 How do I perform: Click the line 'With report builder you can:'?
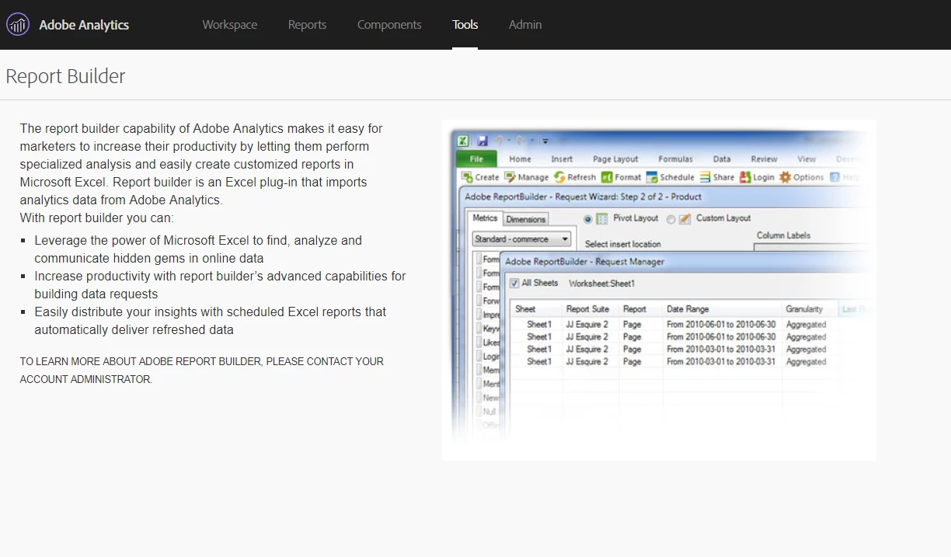click(97, 218)
